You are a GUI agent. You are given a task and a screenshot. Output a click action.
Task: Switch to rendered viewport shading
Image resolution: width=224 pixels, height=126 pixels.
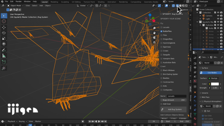[x=186, y=6]
